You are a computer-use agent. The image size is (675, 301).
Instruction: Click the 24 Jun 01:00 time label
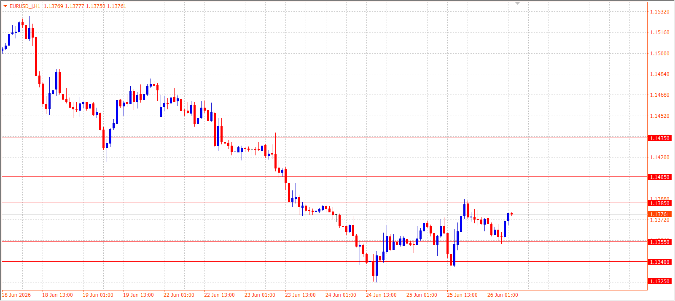[341, 295]
